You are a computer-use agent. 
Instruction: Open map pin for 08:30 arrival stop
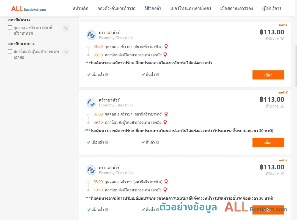pos(165,54)
